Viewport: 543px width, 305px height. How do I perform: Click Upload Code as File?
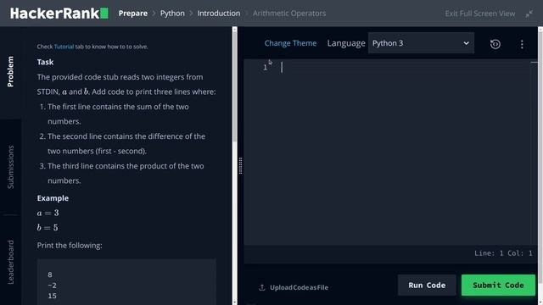click(299, 287)
